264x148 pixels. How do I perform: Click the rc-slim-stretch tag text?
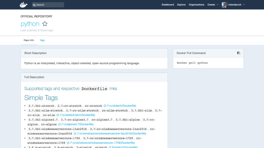(115, 110)
